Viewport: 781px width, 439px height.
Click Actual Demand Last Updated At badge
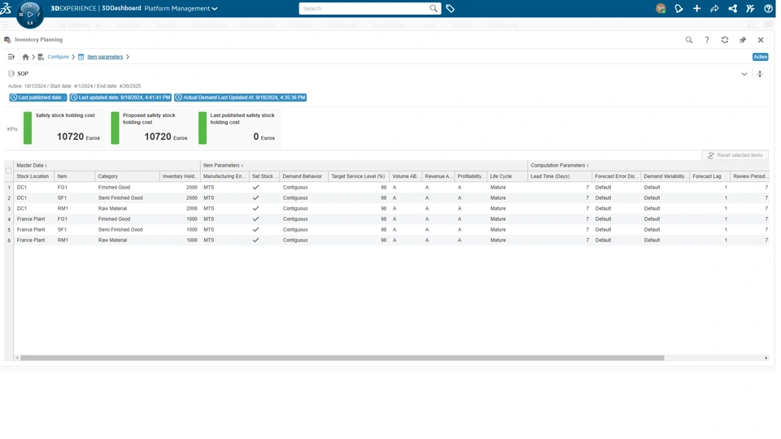240,98
